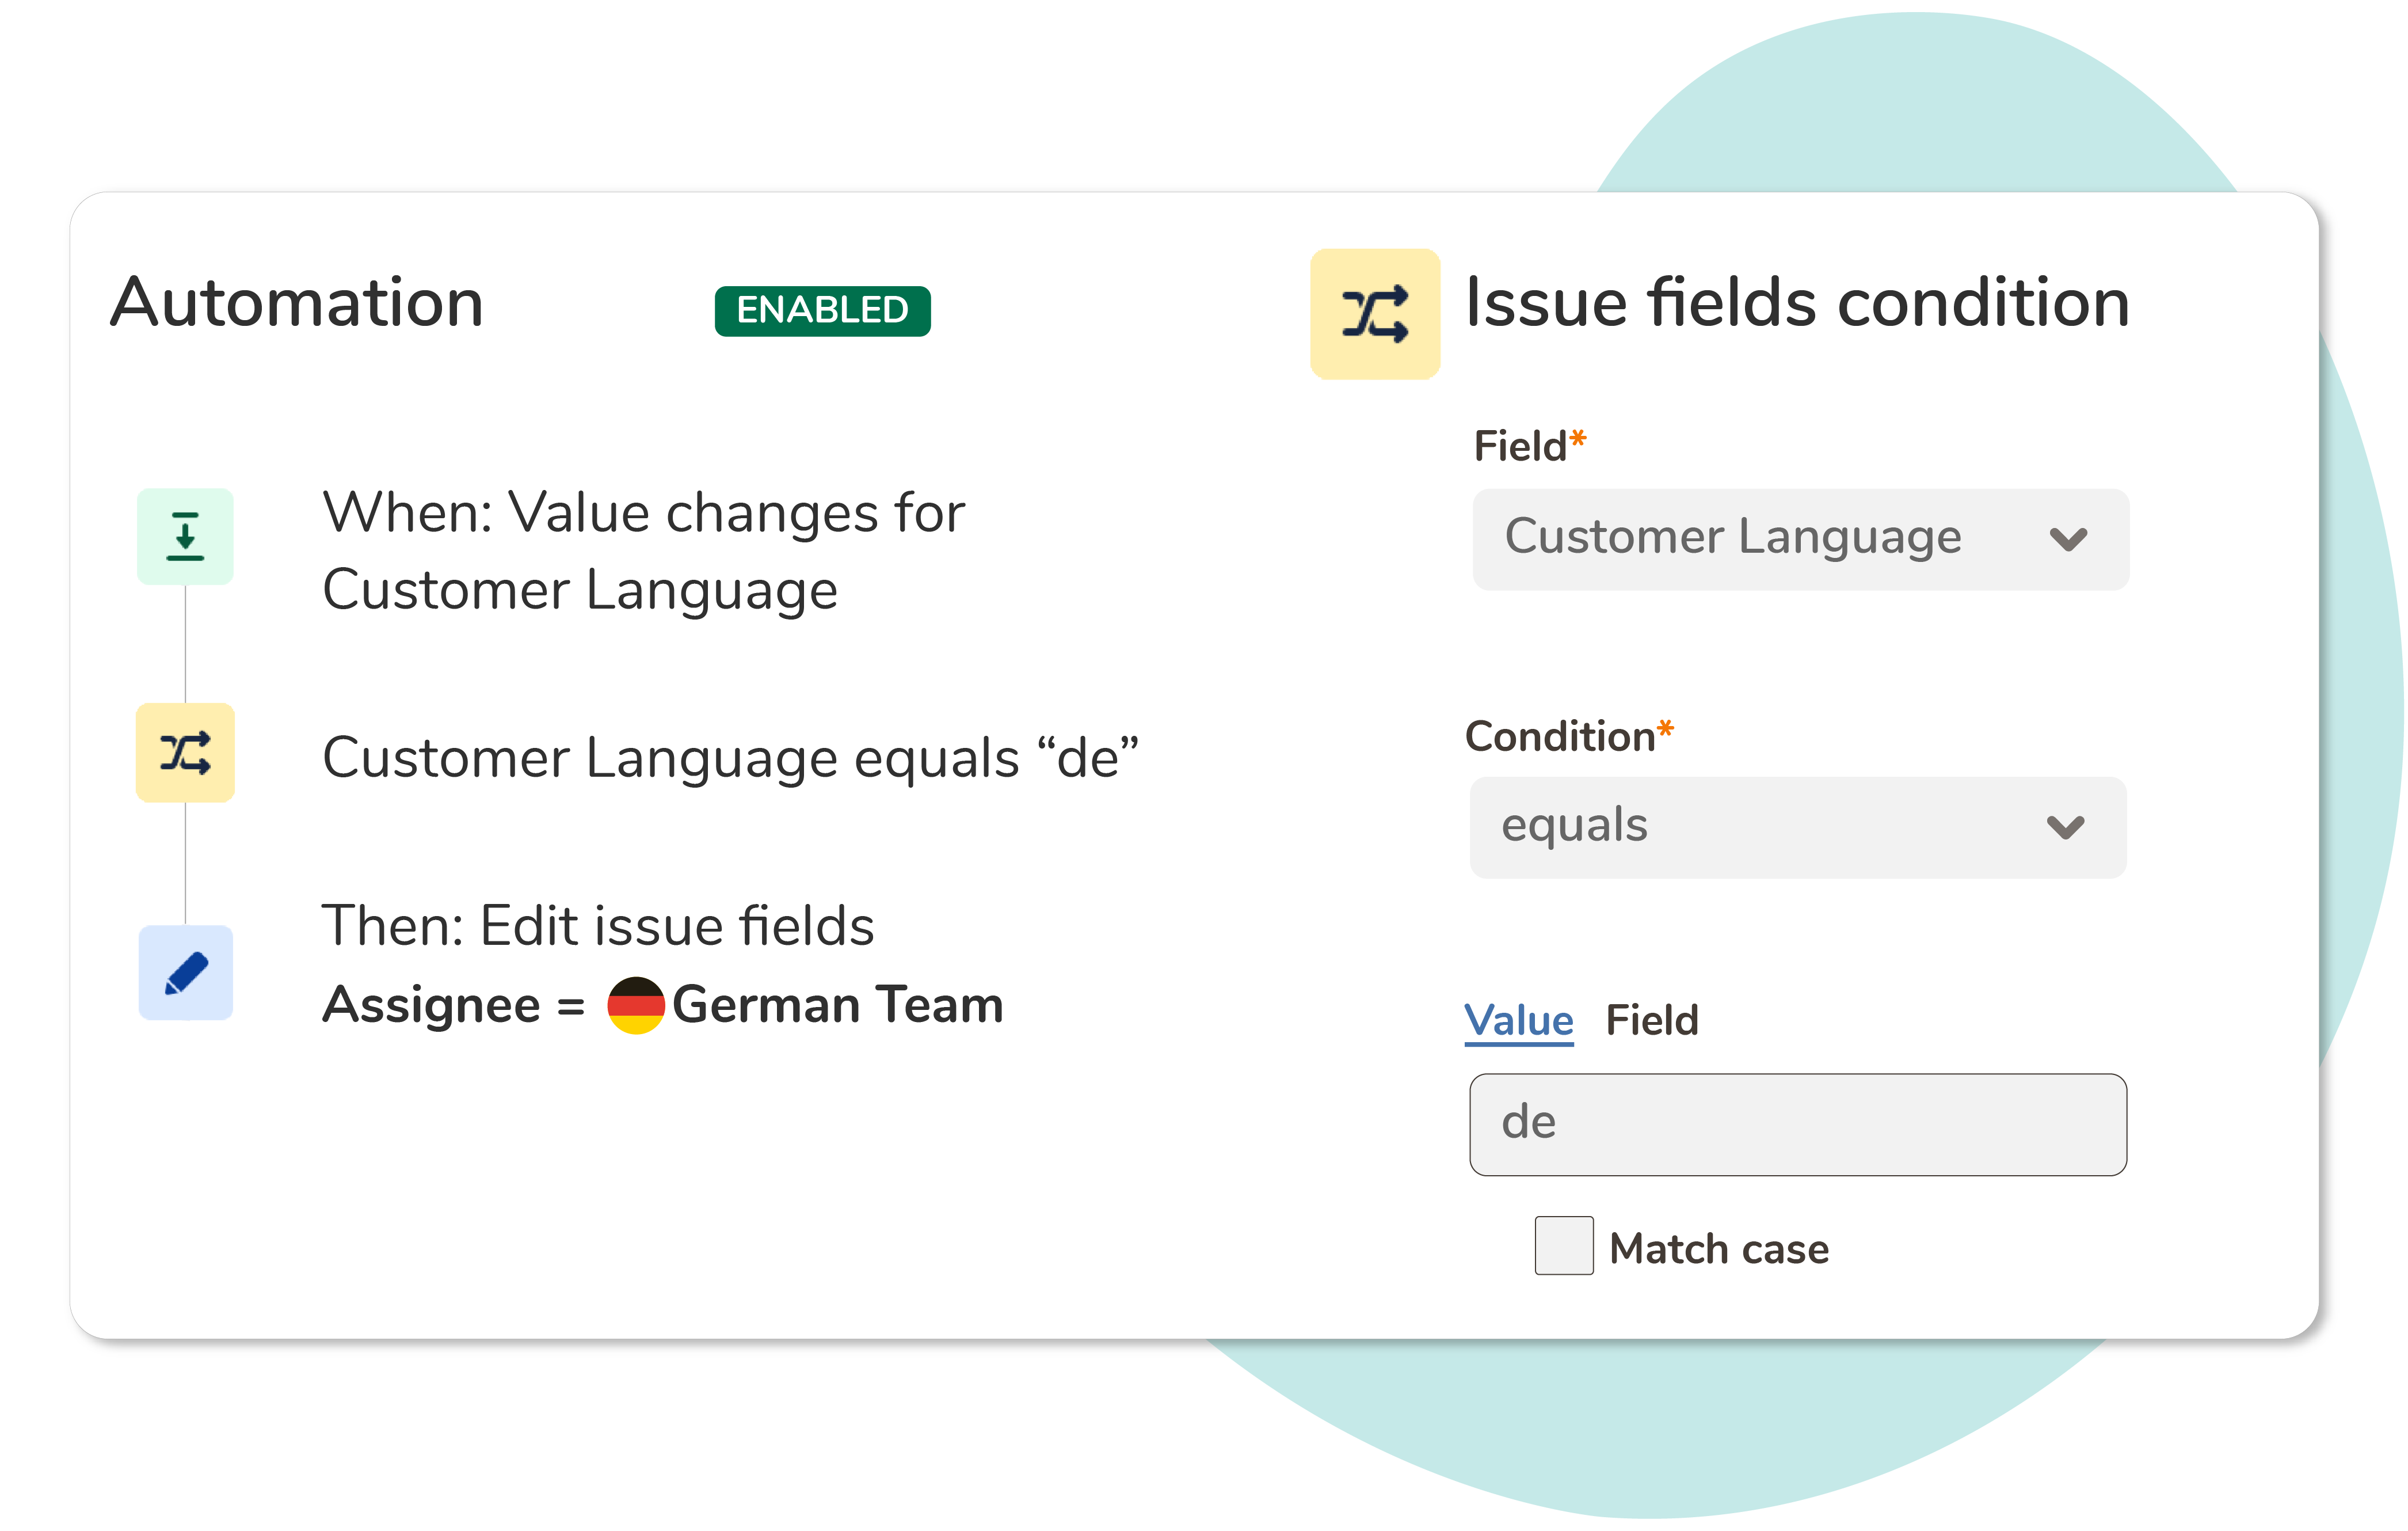Click the ENABLED status badge

pyautogui.click(x=822, y=311)
